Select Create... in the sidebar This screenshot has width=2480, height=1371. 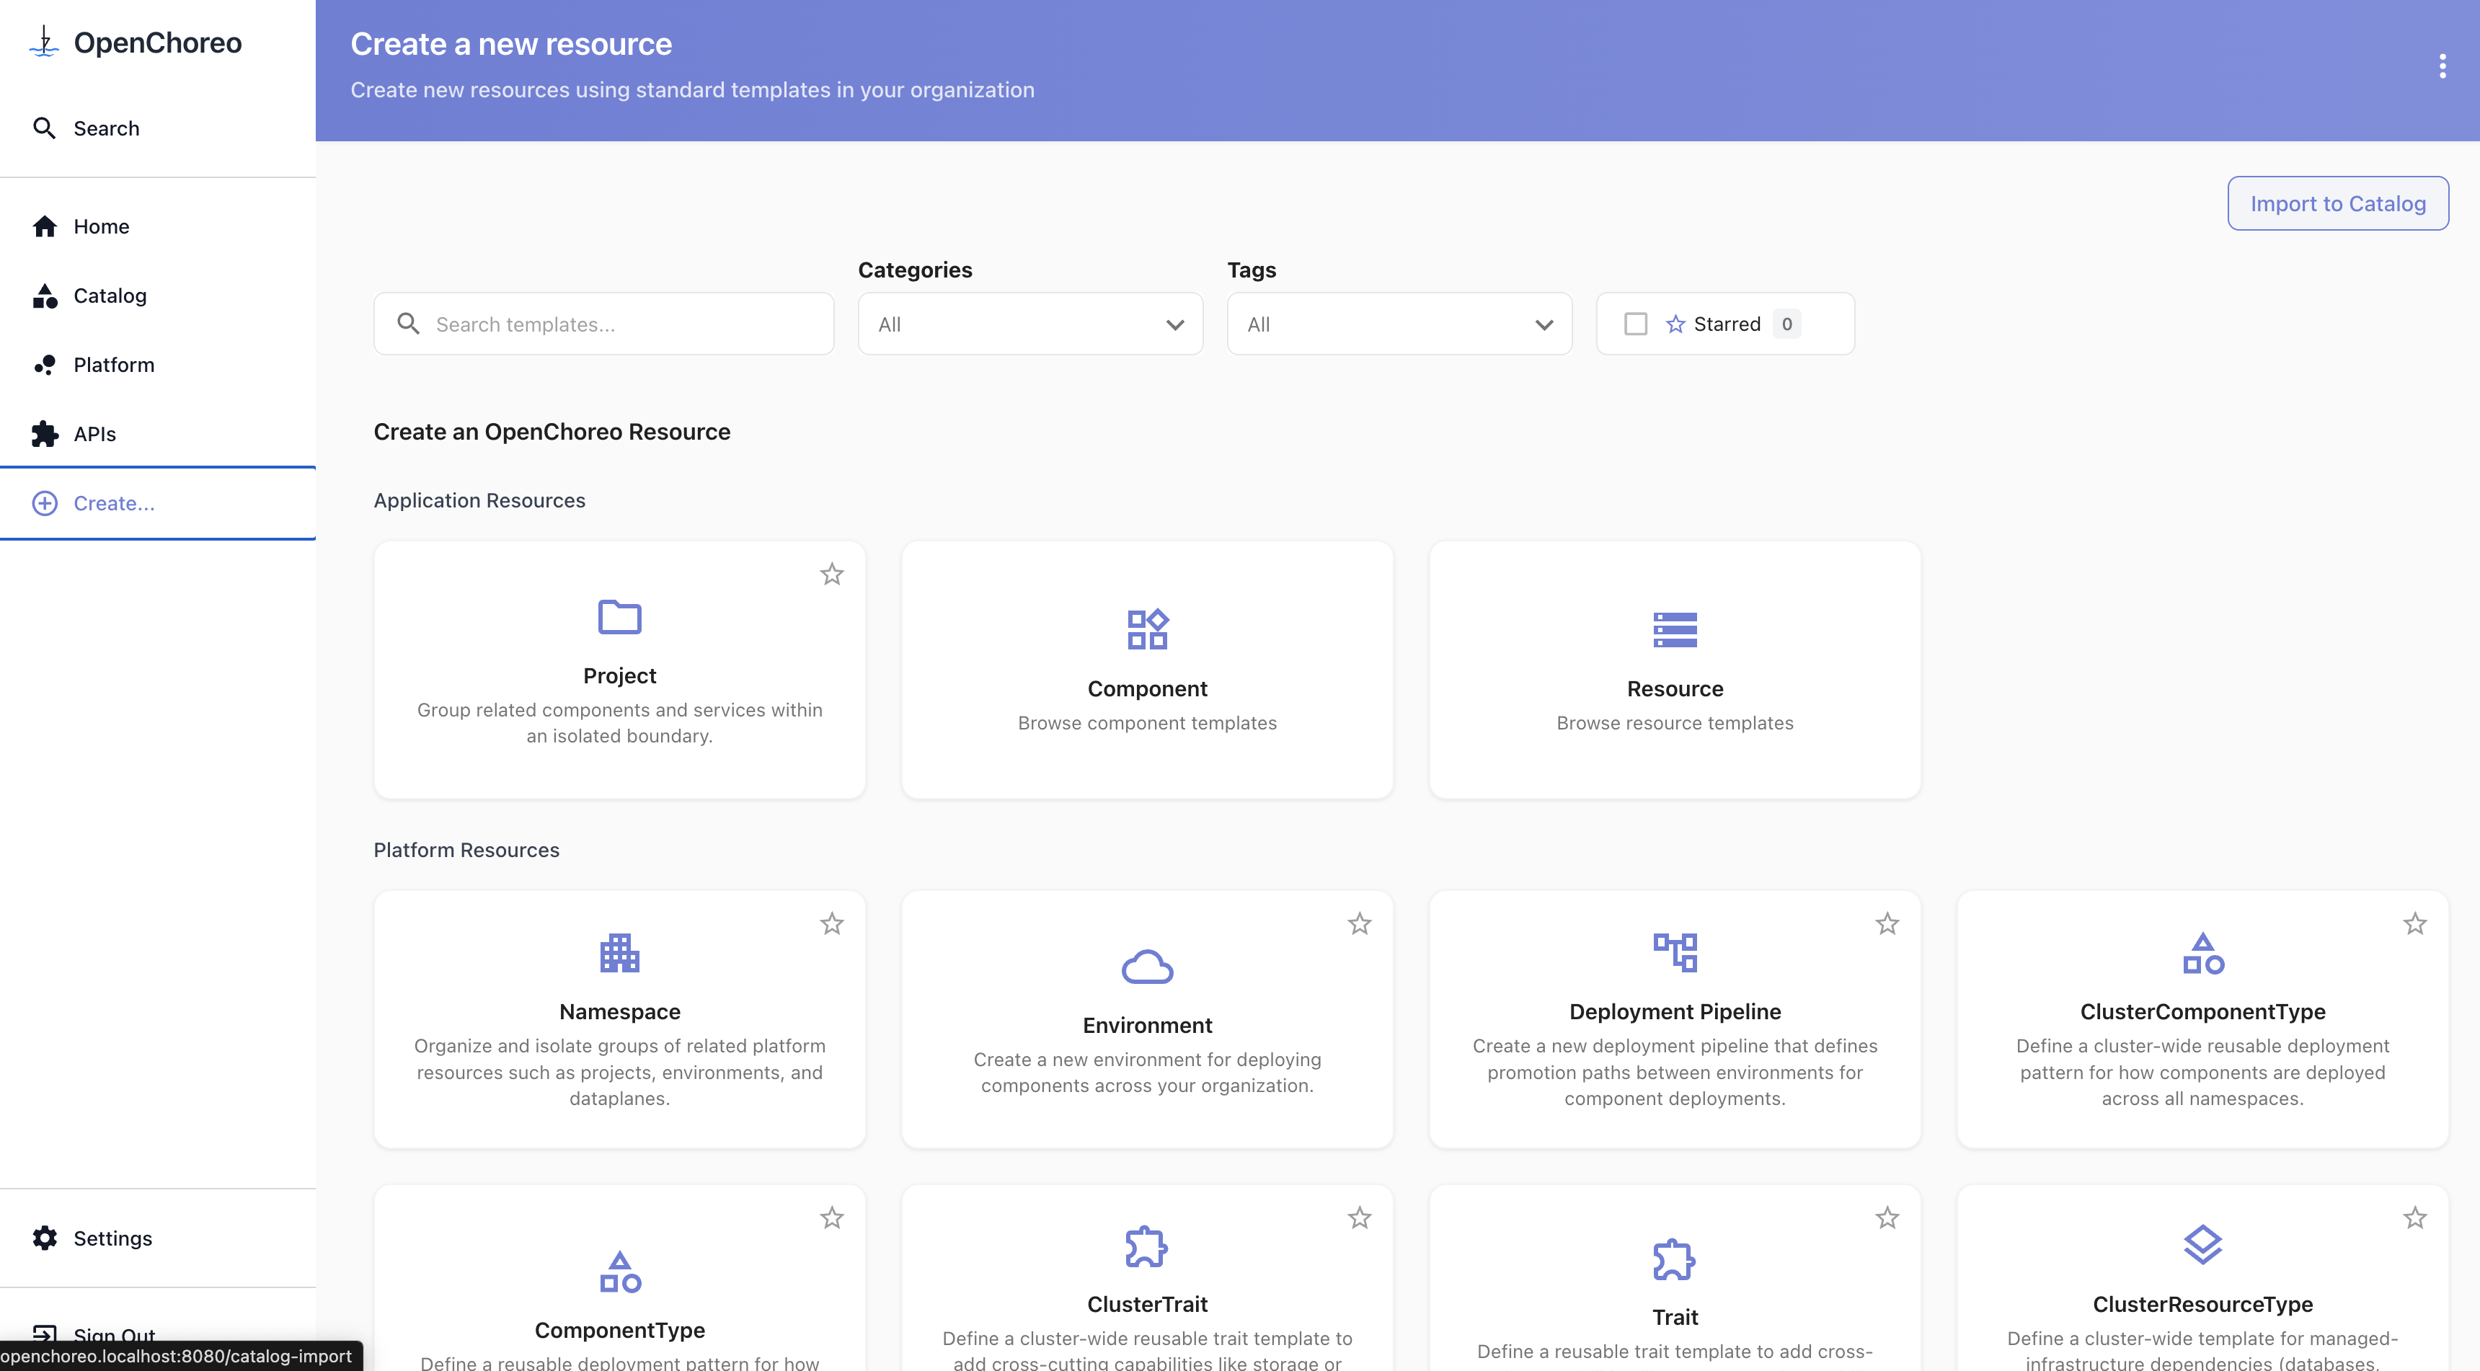[x=158, y=504]
